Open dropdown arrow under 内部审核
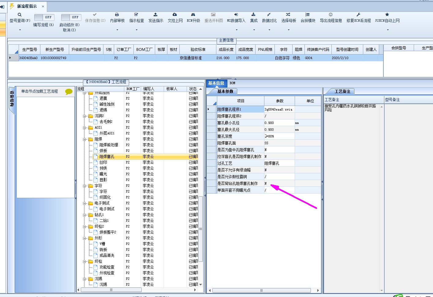 pos(117,30)
